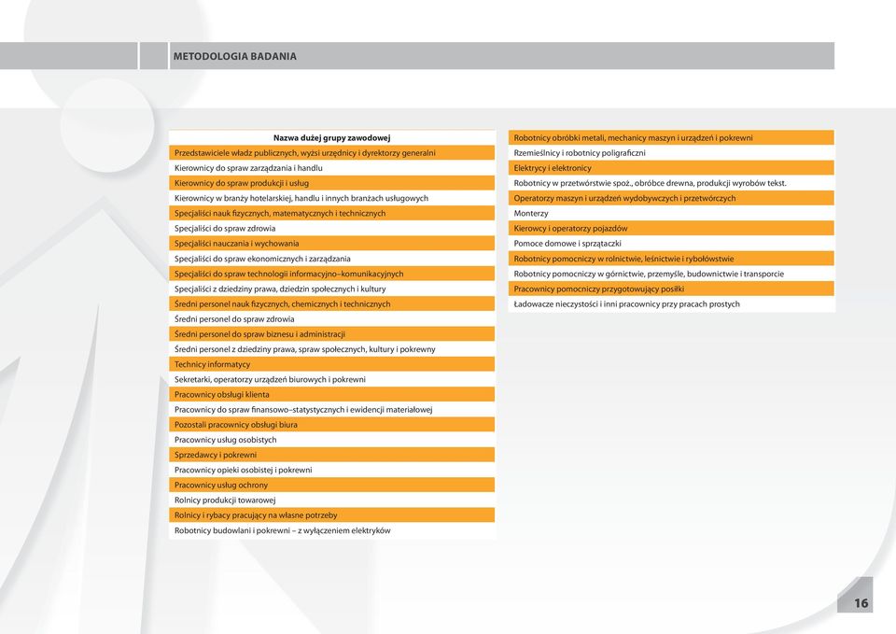The height and width of the screenshot is (634, 896).
Task: Select 'Rzemieślnicy i robotnicy poligraficzni' row
Action: click(x=671, y=152)
